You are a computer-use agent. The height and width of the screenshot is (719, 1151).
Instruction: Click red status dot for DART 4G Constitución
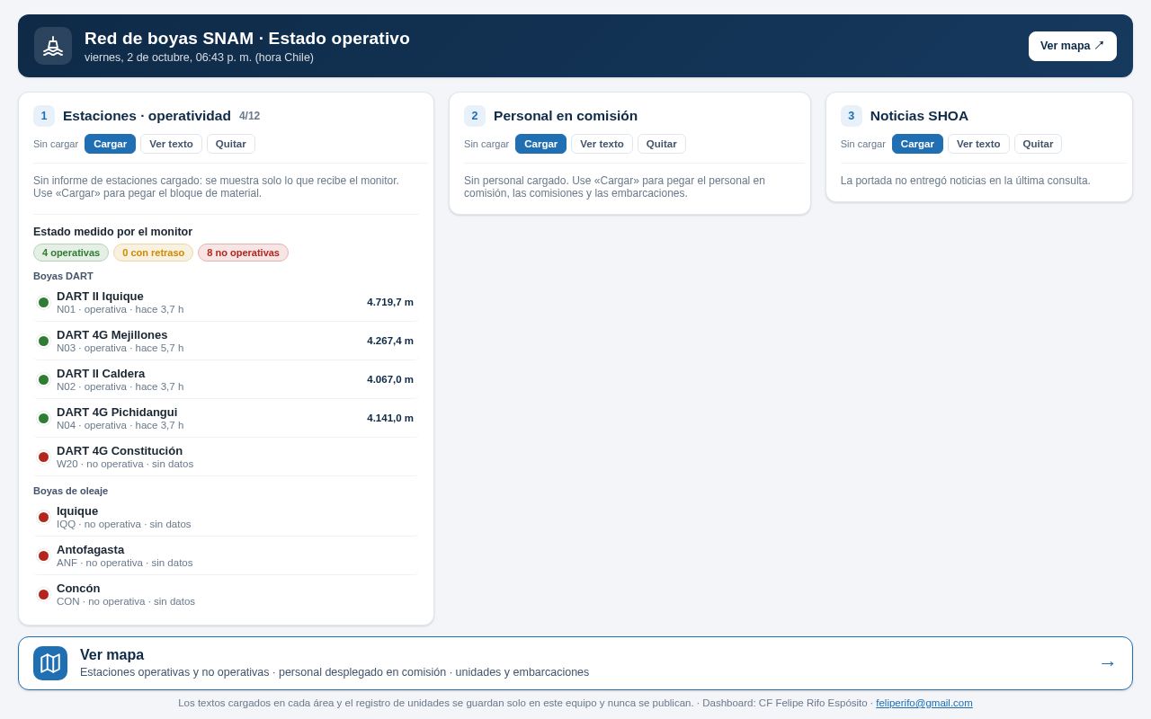point(43,457)
